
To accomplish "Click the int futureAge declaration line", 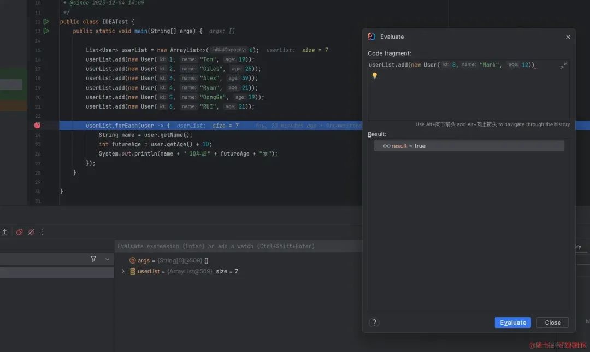I will tap(155, 144).
